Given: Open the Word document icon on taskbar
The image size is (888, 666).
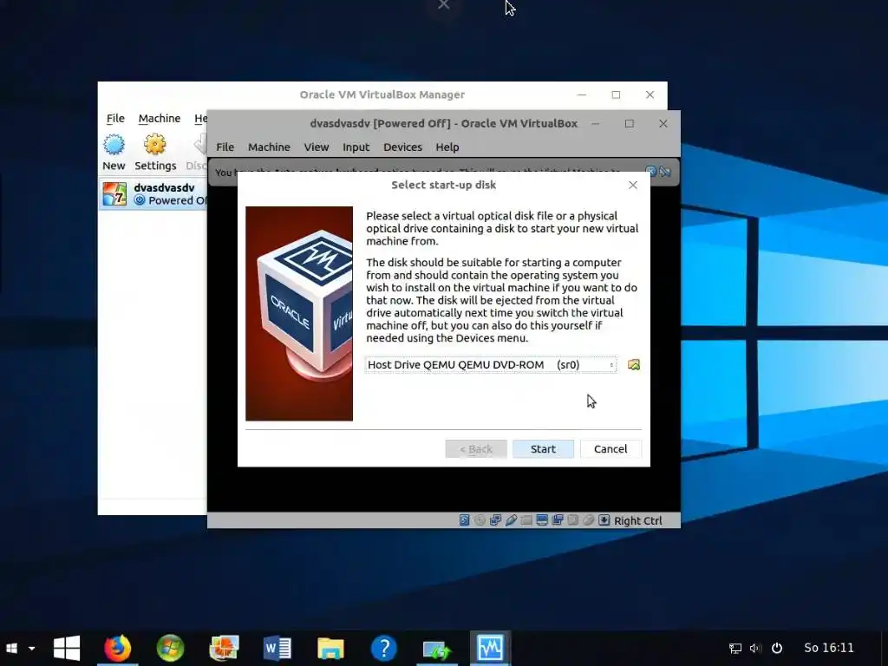Looking at the screenshot, I should coord(277,648).
